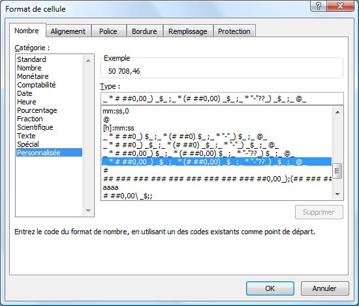Select the Standard category
359x306 pixels.
[x=31, y=59]
